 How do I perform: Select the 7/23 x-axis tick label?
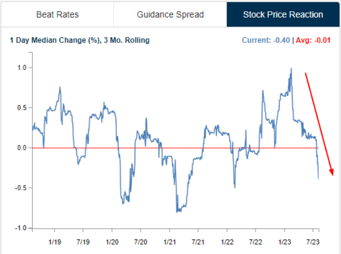[313, 242]
